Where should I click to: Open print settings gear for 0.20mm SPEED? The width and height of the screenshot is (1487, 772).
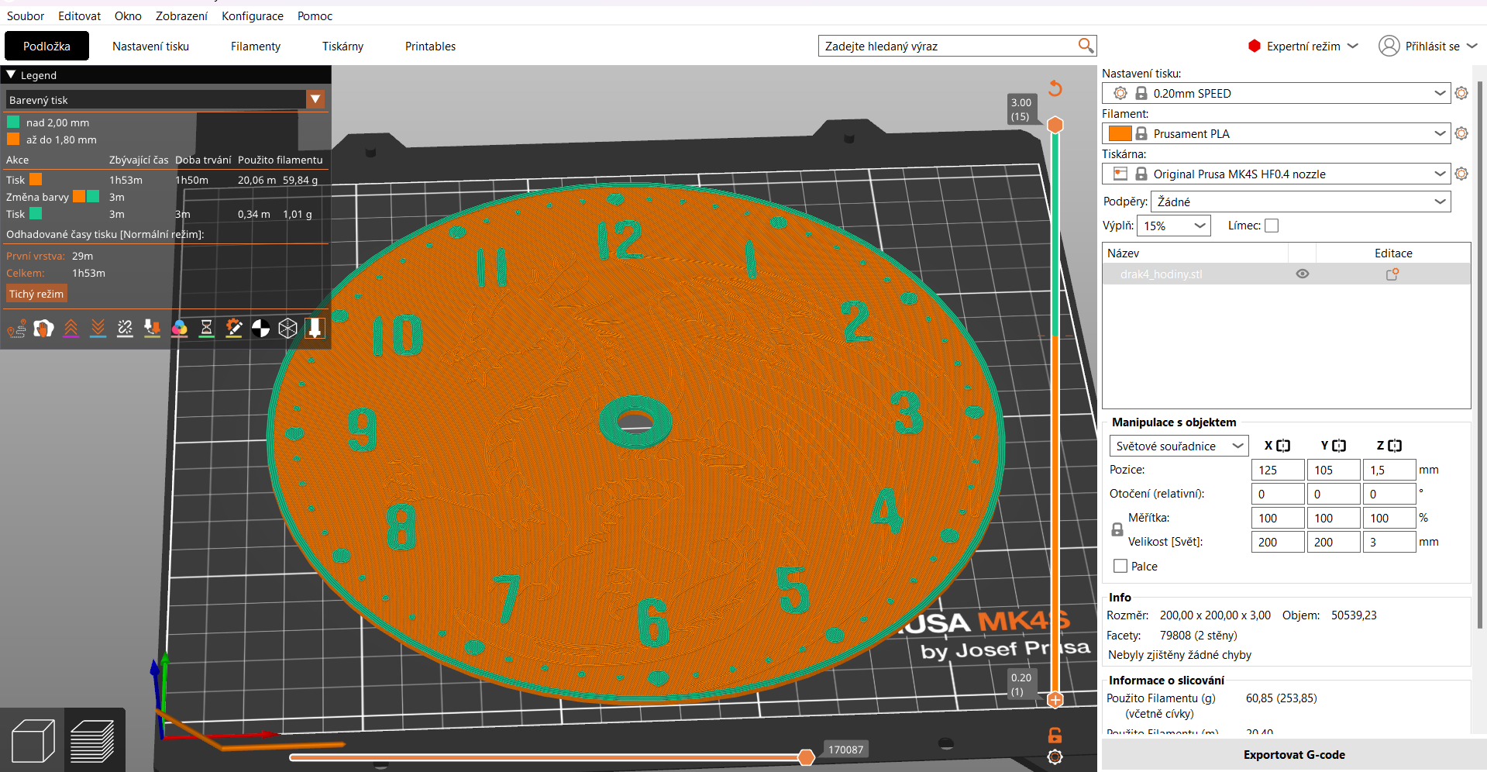pyautogui.click(x=1461, y=93)
